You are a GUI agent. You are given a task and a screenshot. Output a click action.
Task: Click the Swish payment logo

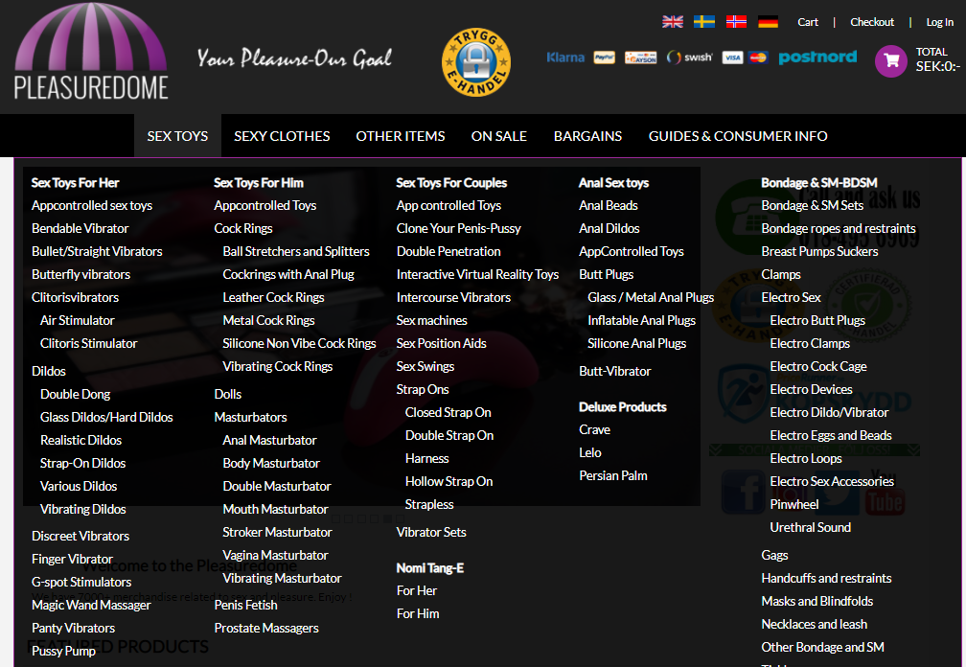click(689, 57)
